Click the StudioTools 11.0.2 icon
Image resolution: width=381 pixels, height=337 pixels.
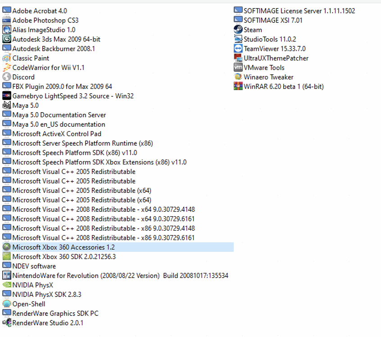pos(238,39)
